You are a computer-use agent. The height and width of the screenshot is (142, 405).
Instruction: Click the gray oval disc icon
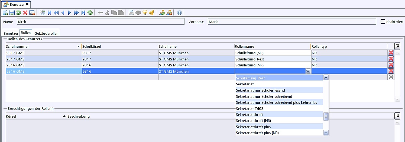[138, 12]
